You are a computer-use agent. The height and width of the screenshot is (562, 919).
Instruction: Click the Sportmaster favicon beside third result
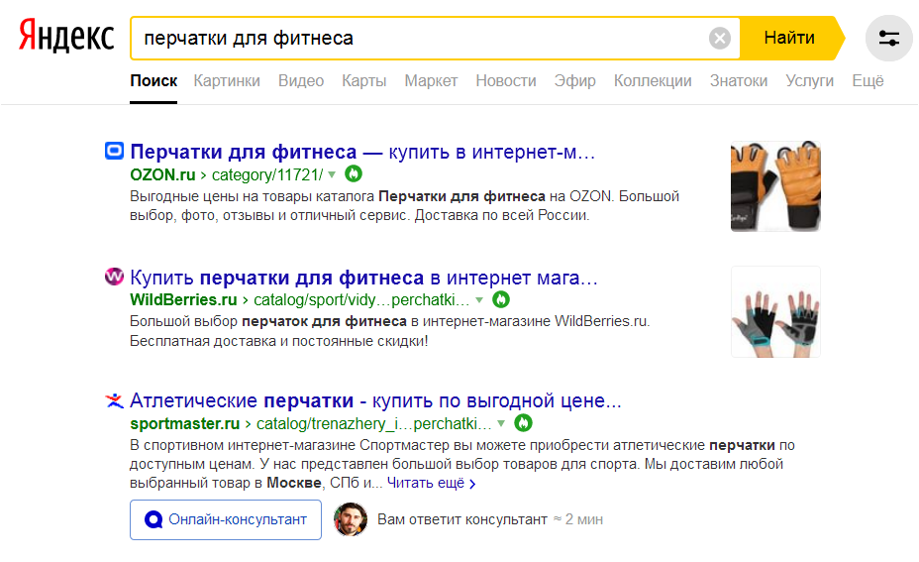click(114, 400)
